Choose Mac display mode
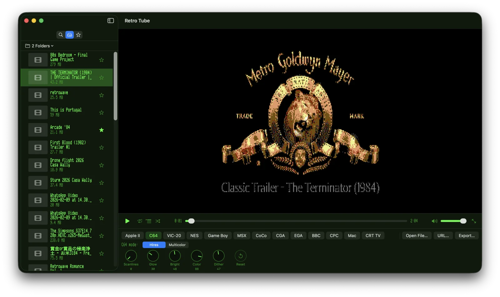The height and width of the screenshot is (297, 500). pyautogui.click(x=352, y=235)
